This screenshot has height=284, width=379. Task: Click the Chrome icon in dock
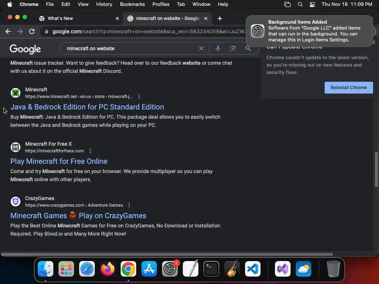click(128, 269)
